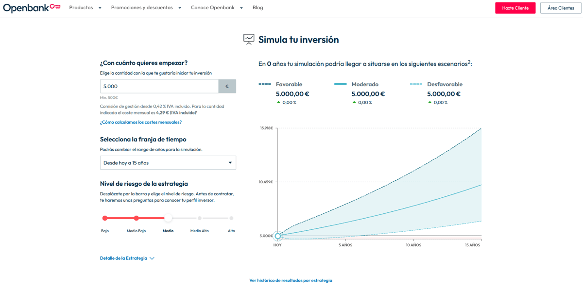Viewport: 583px width, 286px height.
Task: Open the Blog menu item
Action: (257, 8)
